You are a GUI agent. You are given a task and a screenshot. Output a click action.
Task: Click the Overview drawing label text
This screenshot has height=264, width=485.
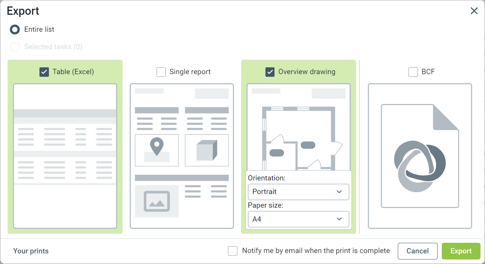coord(306,72)
